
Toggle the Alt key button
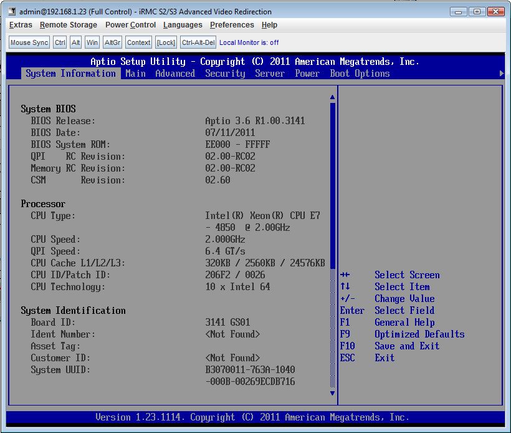click(x=76, y=42)
